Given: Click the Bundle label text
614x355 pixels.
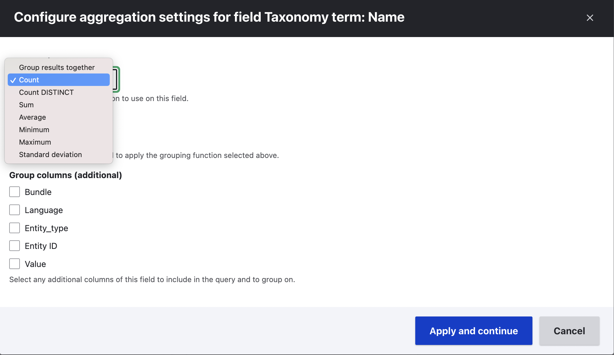Looking at the screenshot, I should (38, 192).
